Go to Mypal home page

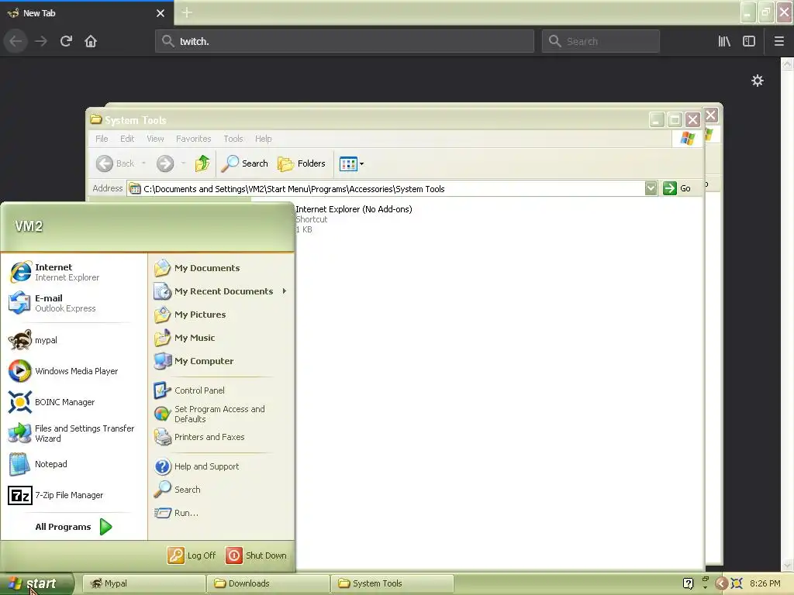coord(91,41)
